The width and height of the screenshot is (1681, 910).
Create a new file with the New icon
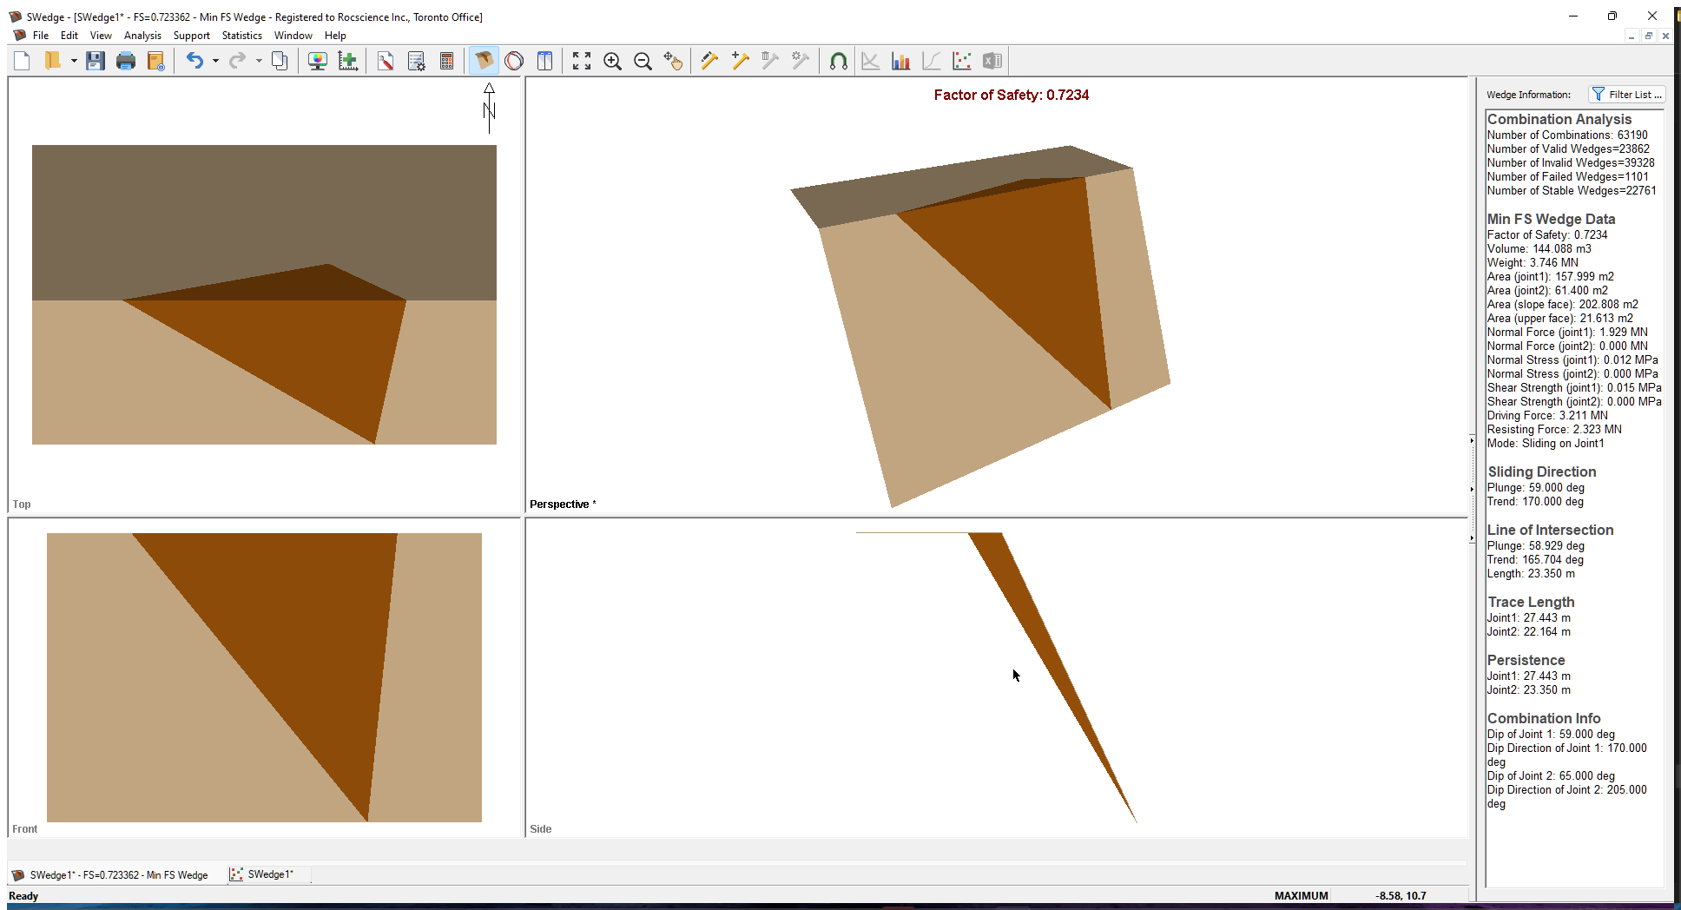coord(22,61)
